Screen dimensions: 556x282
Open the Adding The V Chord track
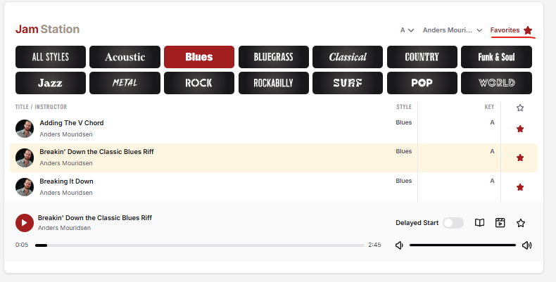[72, 123]
